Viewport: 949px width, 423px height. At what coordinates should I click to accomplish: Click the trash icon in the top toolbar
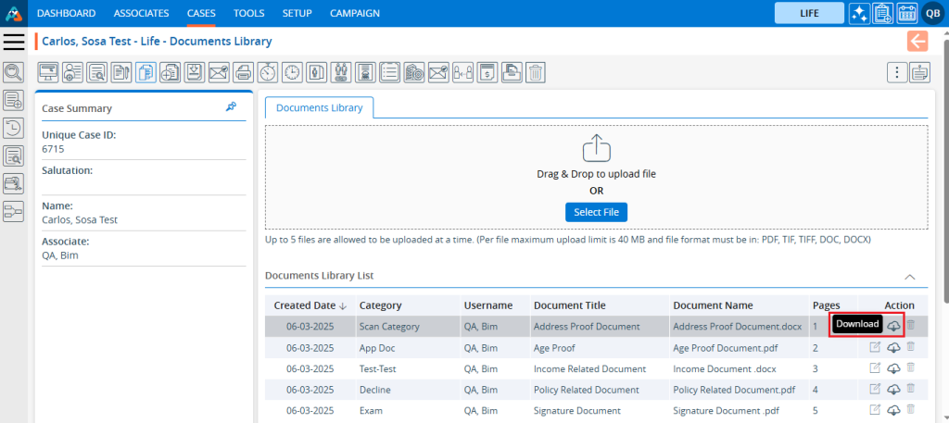(x=537, y=72)
